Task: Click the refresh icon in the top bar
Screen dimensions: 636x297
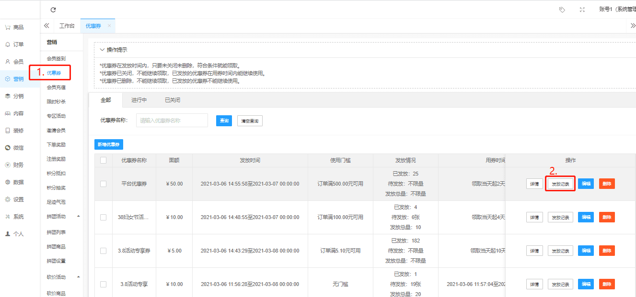Action: point(53,10)
